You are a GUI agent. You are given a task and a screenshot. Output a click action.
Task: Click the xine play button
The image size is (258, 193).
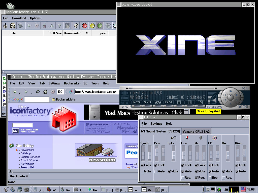231,91
